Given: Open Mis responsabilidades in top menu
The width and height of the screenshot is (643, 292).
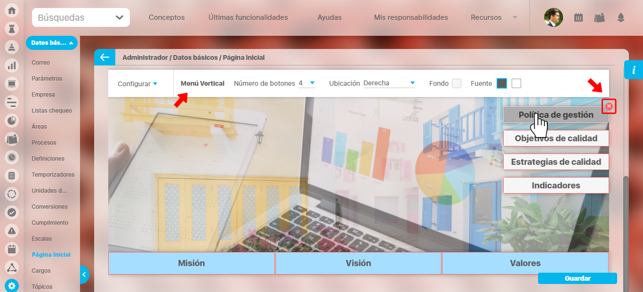Looking at the screenshot, I should (x=411, y=17).
